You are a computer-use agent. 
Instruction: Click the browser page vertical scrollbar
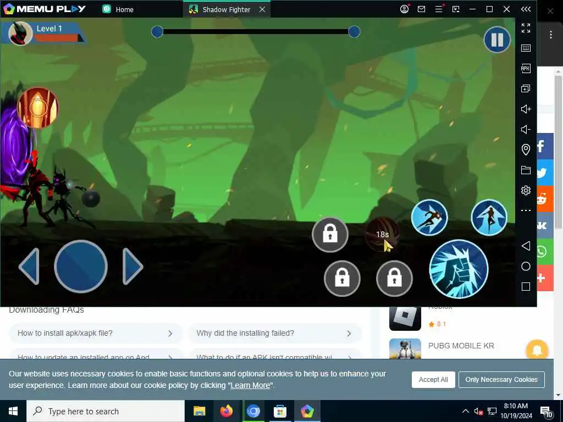point(558,152)
